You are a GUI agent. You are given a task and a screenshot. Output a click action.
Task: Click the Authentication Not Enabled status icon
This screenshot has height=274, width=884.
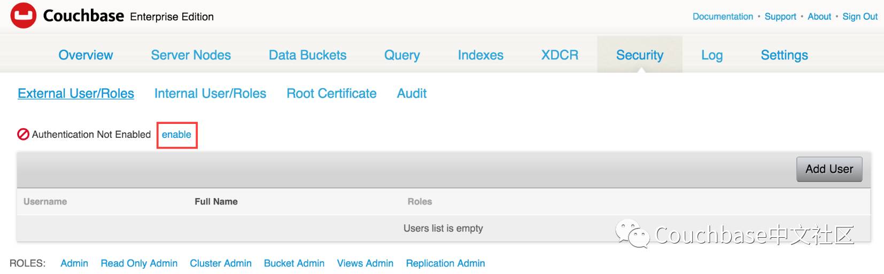tap(23, 135)
